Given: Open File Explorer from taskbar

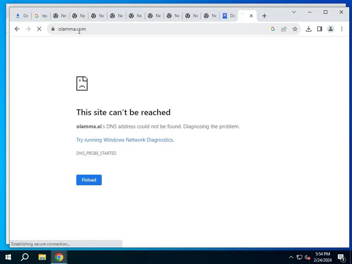Looking at the screenshot, I should click(42, 257).
